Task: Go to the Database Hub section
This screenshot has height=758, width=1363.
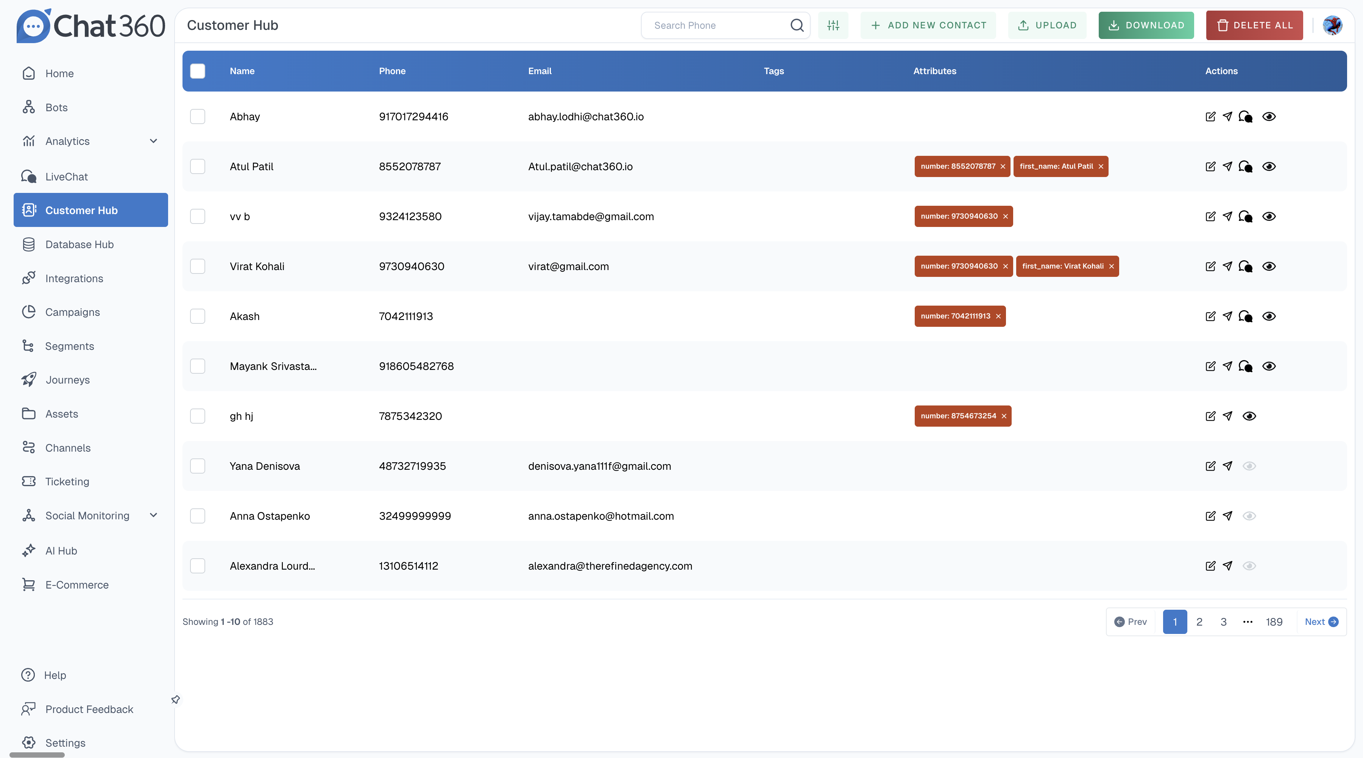Action: 80,244
